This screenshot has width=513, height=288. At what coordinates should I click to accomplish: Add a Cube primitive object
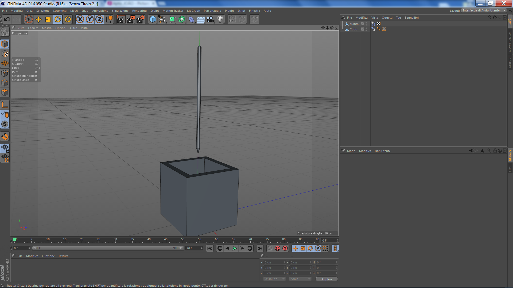[x=153, y=19]
